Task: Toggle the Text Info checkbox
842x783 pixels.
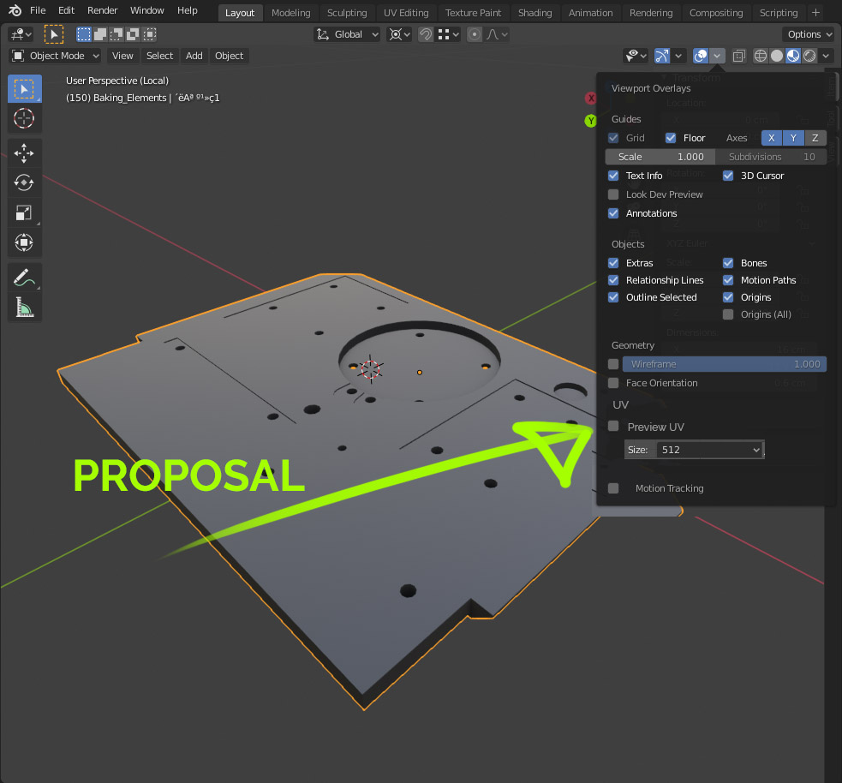Action: pos(613,176)
